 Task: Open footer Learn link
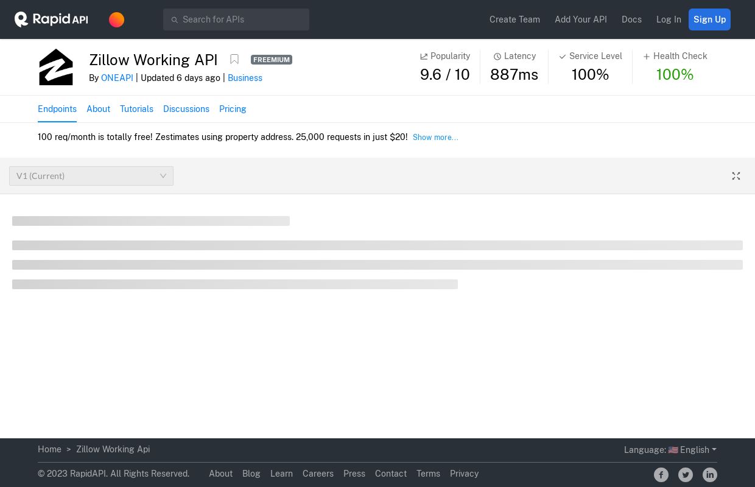281,474
